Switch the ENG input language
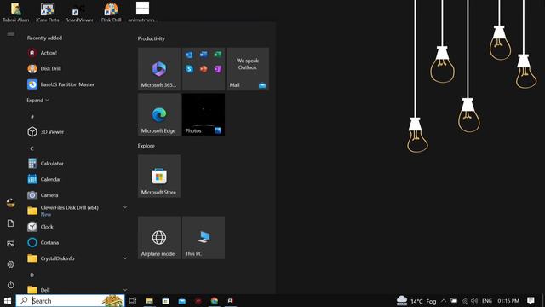Screen dimensions: 545x307 tap(487, 301)
